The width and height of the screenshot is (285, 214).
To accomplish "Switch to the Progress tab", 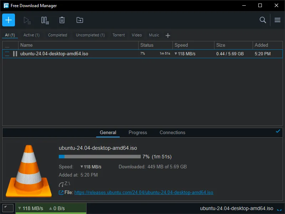I will tap(138, 132).
